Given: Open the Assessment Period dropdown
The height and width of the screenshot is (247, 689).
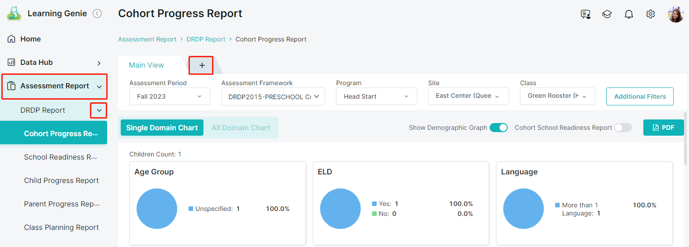Looking at the screenshot, I should tap(170, 96).
